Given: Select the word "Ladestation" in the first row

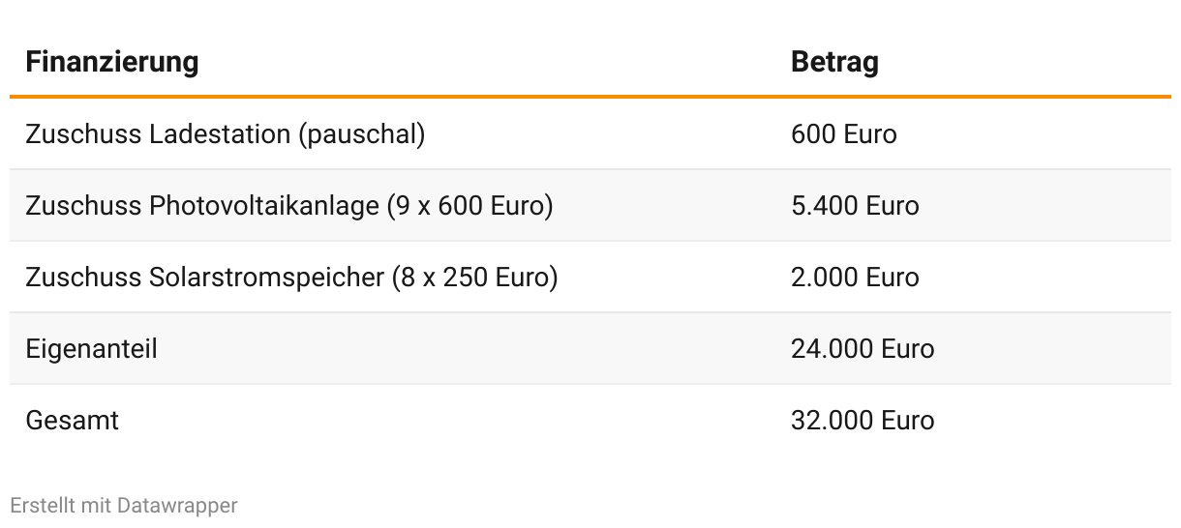Looking at the screenshot, I should [x=221, y=133].
